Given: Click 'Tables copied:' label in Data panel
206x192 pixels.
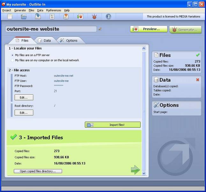Looking at the screenshot, I should 162,90.
